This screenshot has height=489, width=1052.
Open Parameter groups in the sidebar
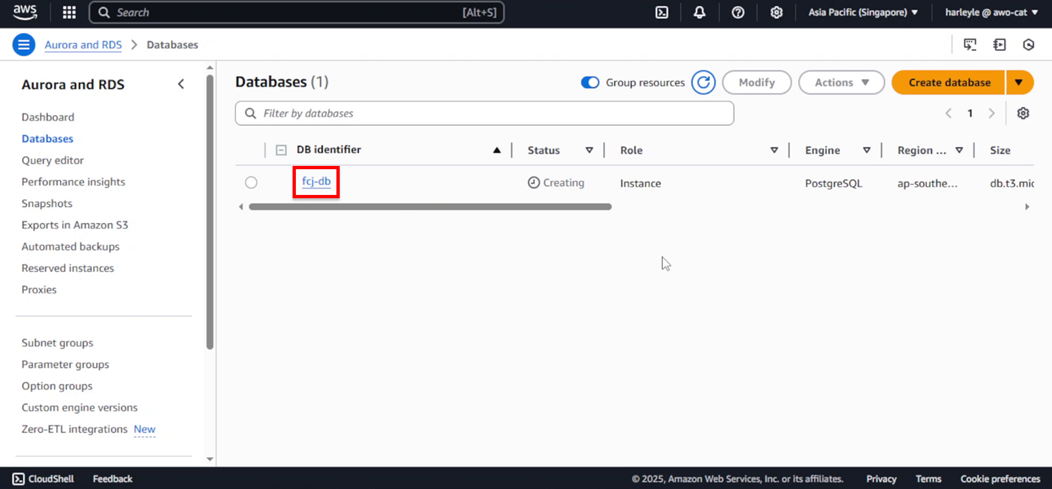click(65, 364)
